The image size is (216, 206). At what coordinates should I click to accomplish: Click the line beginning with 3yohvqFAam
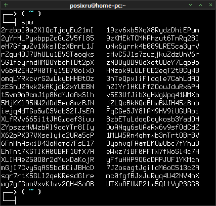pos(153,144)
